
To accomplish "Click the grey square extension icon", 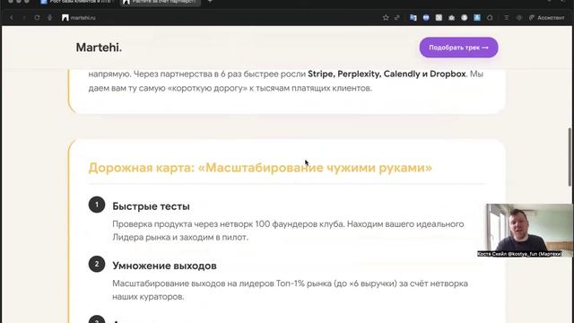I will pyautogui.click(x=439, y=18).
